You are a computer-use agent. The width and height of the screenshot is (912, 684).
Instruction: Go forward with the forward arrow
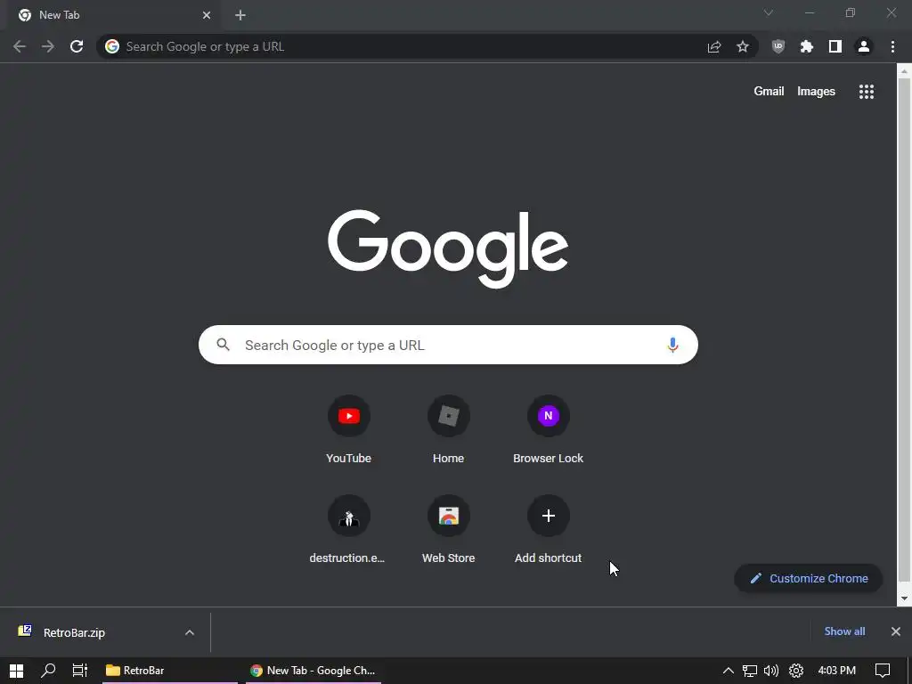coord(48,46)
